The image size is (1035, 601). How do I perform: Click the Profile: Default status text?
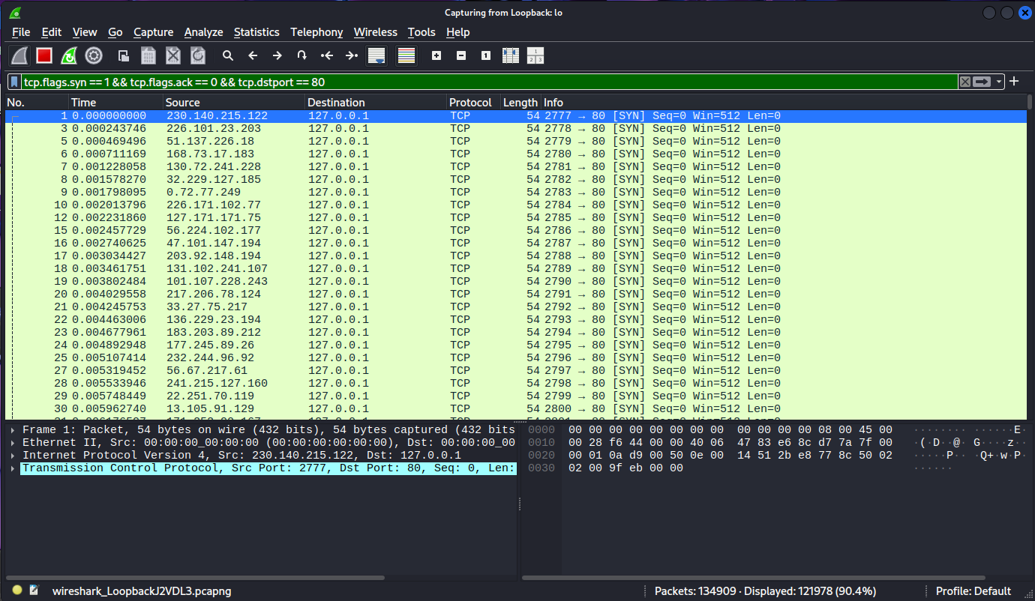(973, 591)
